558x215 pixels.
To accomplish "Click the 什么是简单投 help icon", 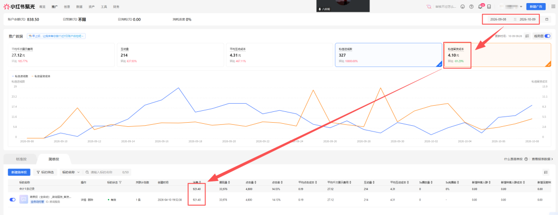I will (526, 159).
